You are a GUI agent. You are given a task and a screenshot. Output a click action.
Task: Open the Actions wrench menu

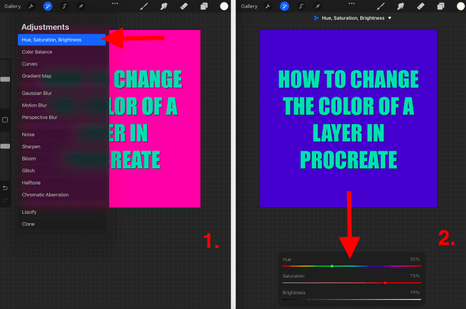point(31,6)
